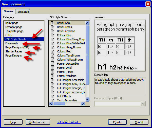Click the document icon beside Colors: Blue/White/Yellow
This screenshot has width=152, height=128.
click(x=52, y=43)
